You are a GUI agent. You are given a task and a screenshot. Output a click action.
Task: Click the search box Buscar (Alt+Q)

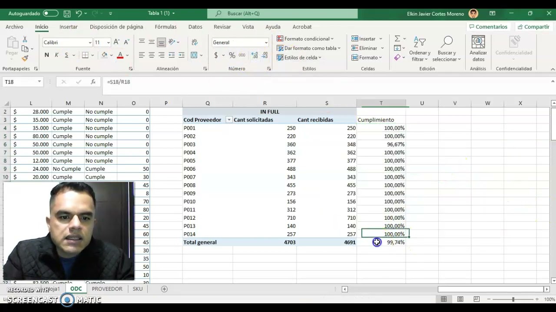coord(282,13)
